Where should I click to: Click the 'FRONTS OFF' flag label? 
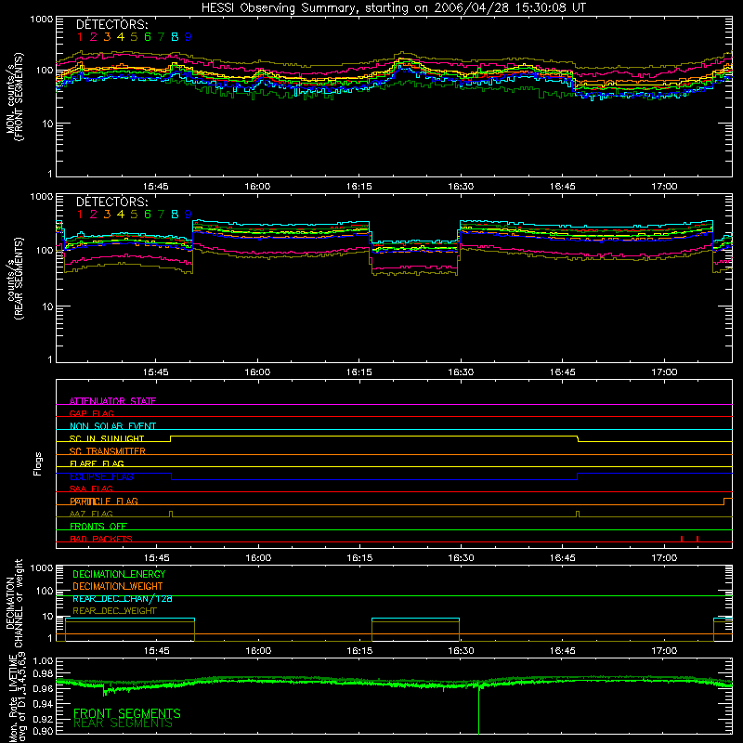[x=98, y=527]
